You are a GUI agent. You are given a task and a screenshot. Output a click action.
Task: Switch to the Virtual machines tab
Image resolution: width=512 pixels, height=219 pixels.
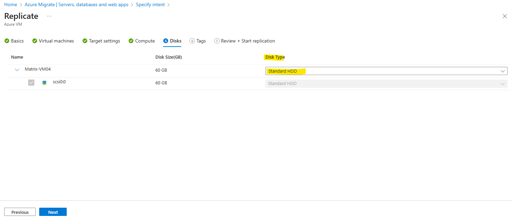[53, 41]
